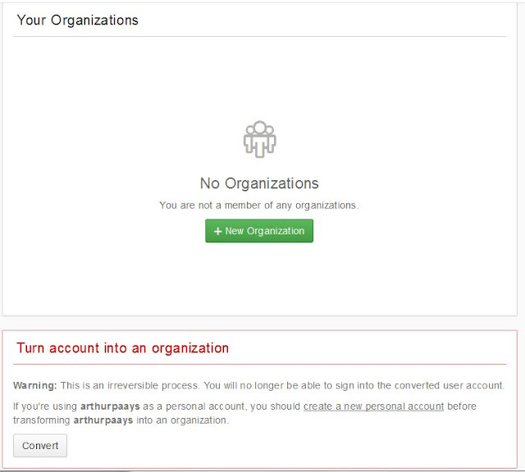Viewport: 525px width, 472px height.
Task: Click the organization people icon
Action: (x=259, y=139)
